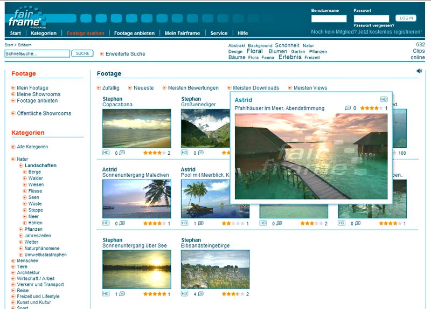Click HD badge in Astrid preview popup
431x309 pixels.
(x=384, y=99)
